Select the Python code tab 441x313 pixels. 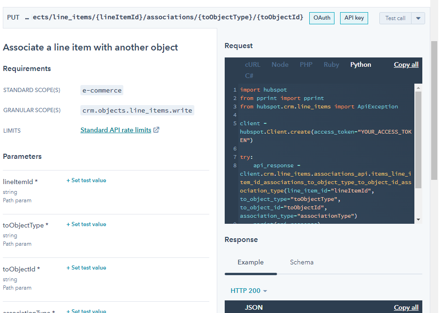[360, 64]
